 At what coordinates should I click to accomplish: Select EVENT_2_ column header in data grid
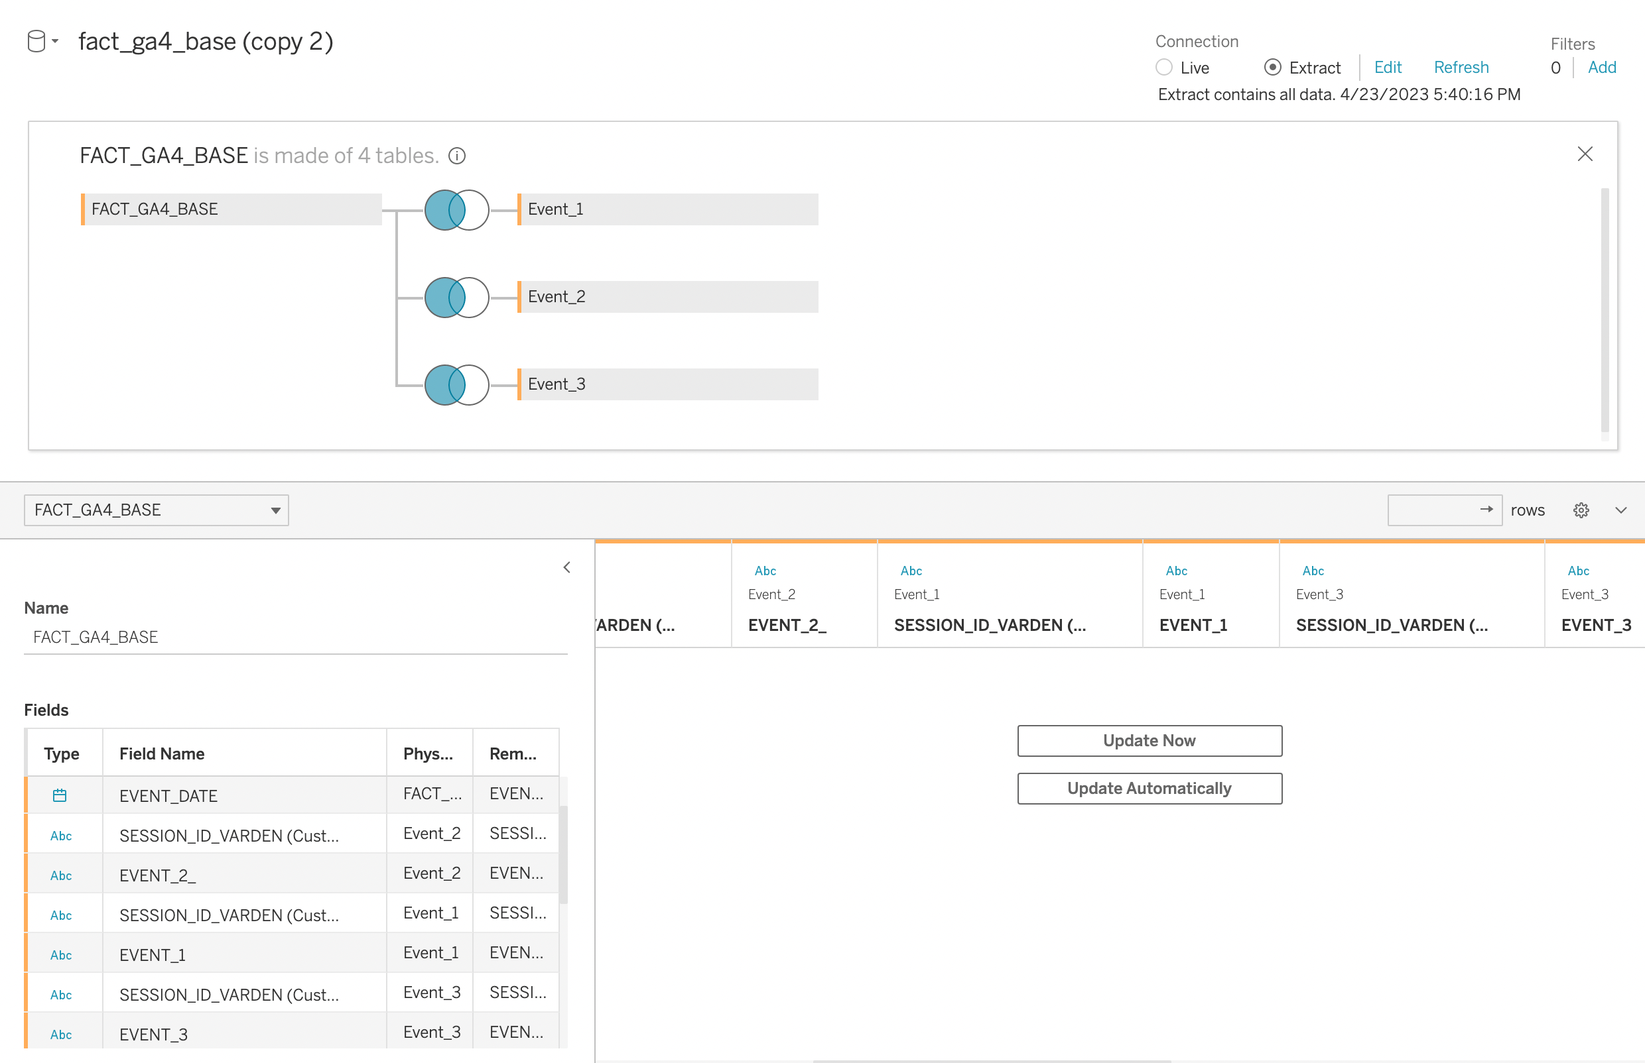tap(804, 595)
